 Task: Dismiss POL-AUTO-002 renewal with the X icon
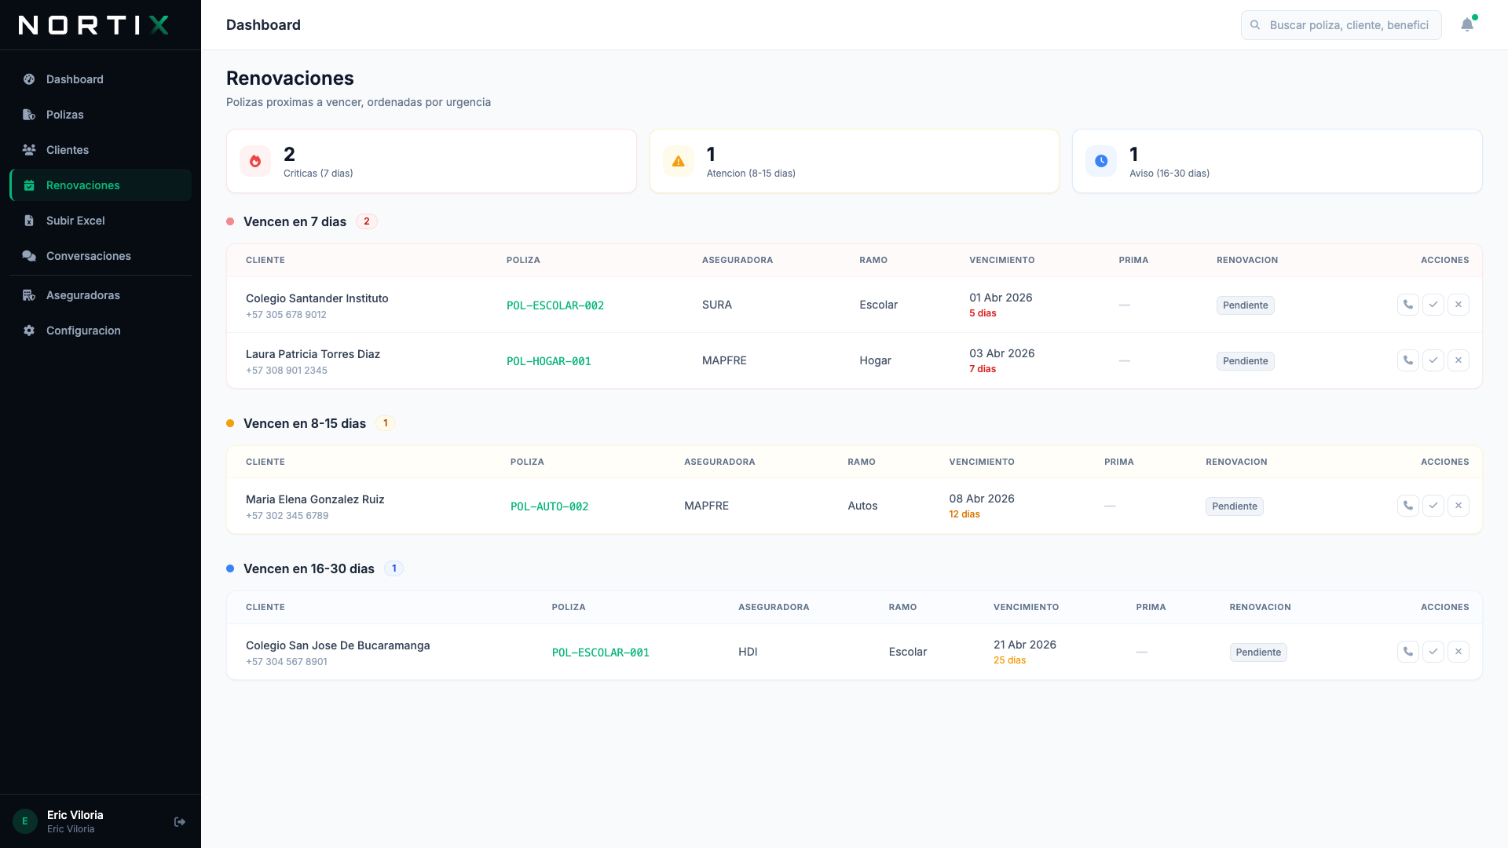tap(1458, 506)
